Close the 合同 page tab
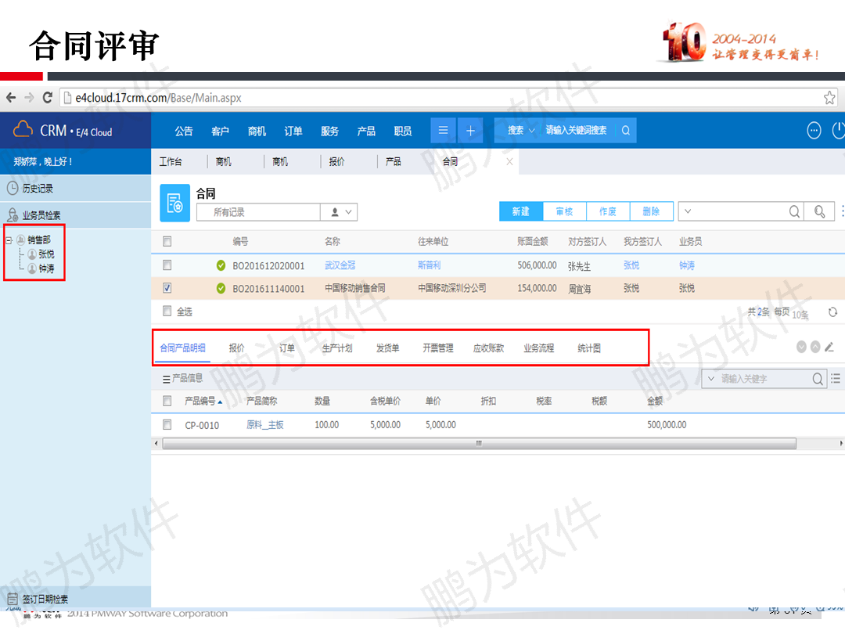Viewport: 845px width, 634px height. pyautogui.click(x=509, y=162)
